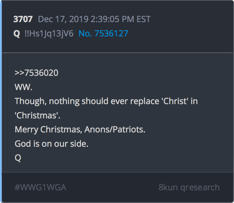
Task: Click the bold Q author name
Action: coord(17,34)
